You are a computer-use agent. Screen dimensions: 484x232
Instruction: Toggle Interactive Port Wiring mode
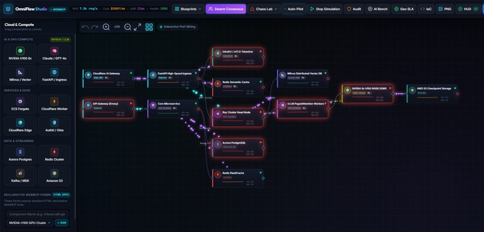178,27
